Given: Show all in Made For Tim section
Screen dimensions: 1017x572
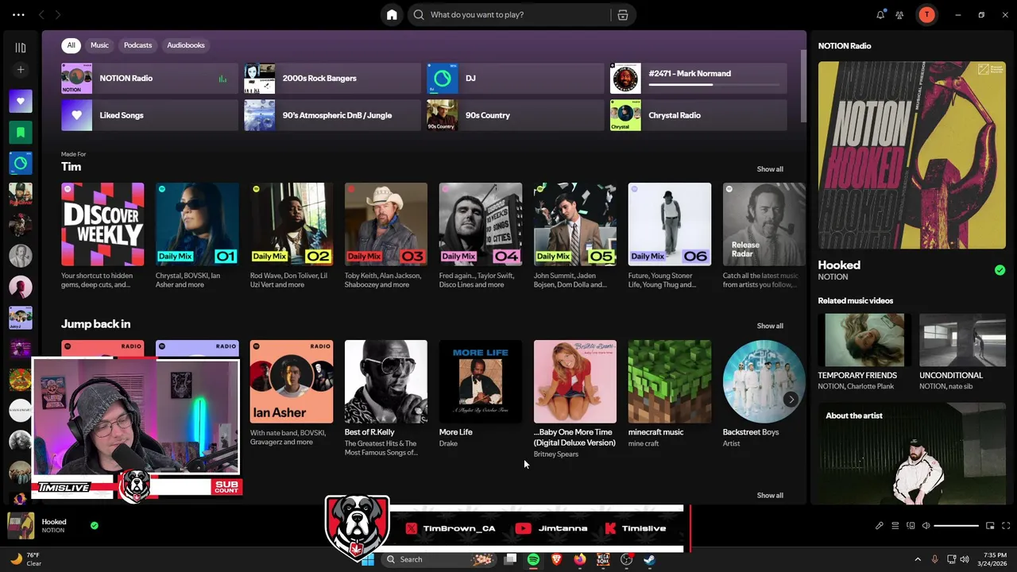Looking at the screenshot, I should pos(770,169).
